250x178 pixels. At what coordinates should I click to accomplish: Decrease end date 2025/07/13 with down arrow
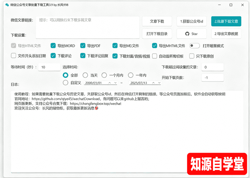(x=159, y=83)
